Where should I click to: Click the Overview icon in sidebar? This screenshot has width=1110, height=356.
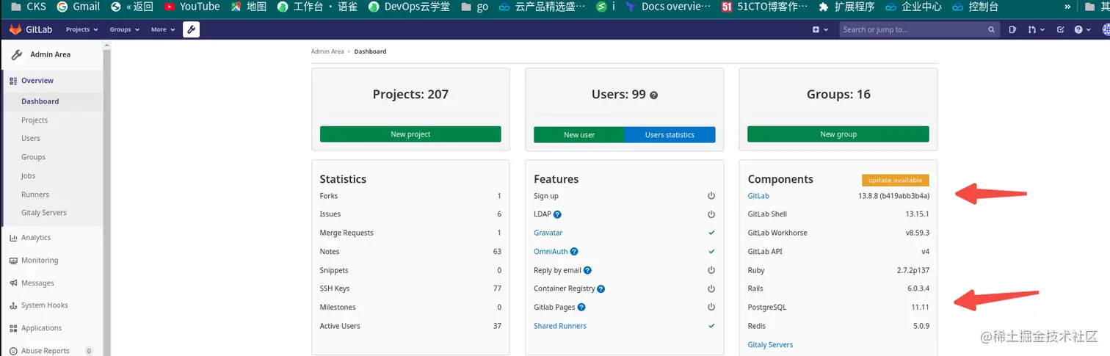tap(13, 81)
